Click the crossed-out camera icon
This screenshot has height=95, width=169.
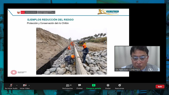coord(25,85)
